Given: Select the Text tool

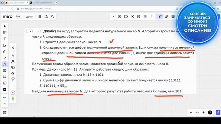Looking at the screenshot, I should pos(4,39).
